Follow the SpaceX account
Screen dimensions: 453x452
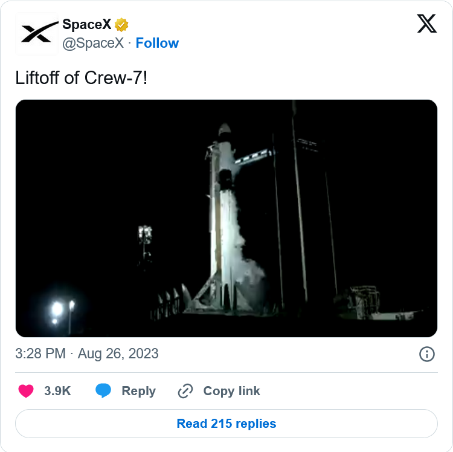tap(157, 43)
